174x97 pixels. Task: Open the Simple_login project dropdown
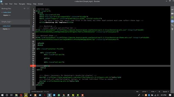pyautogui.click(x=7, y=22)
